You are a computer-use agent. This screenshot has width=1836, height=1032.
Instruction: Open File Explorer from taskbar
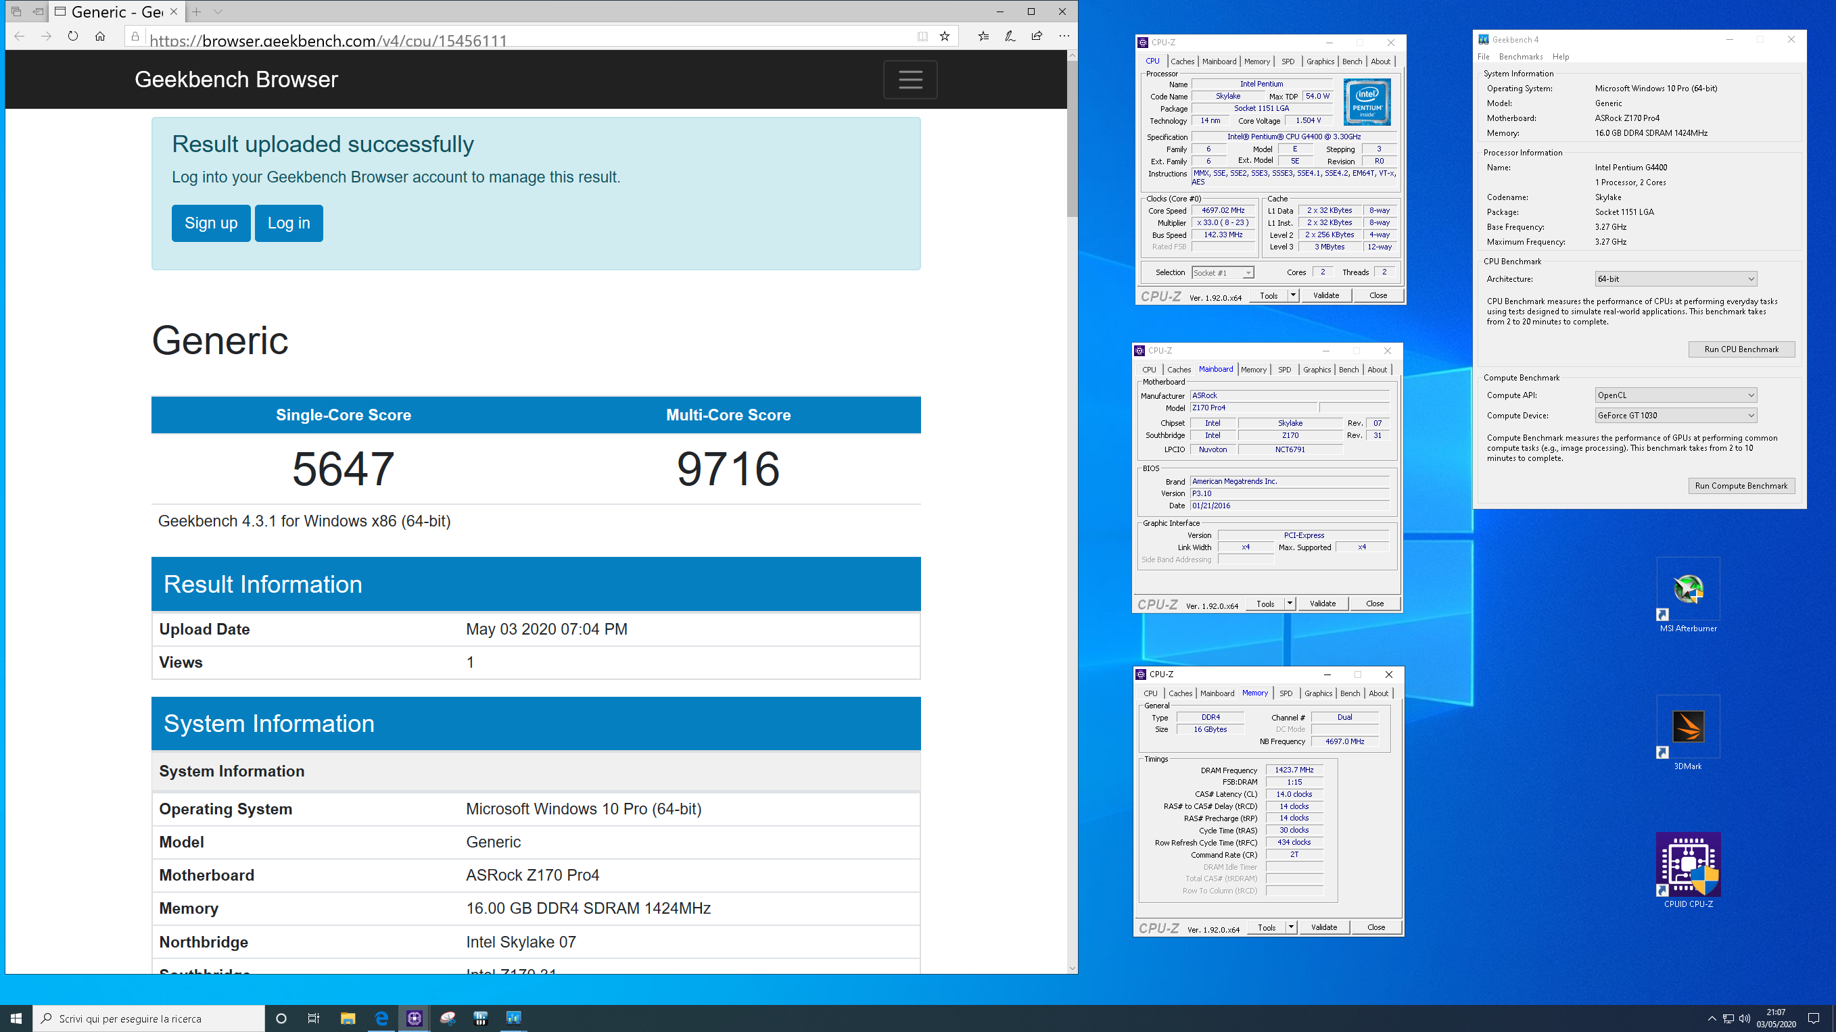click(x=348, y=1018)
